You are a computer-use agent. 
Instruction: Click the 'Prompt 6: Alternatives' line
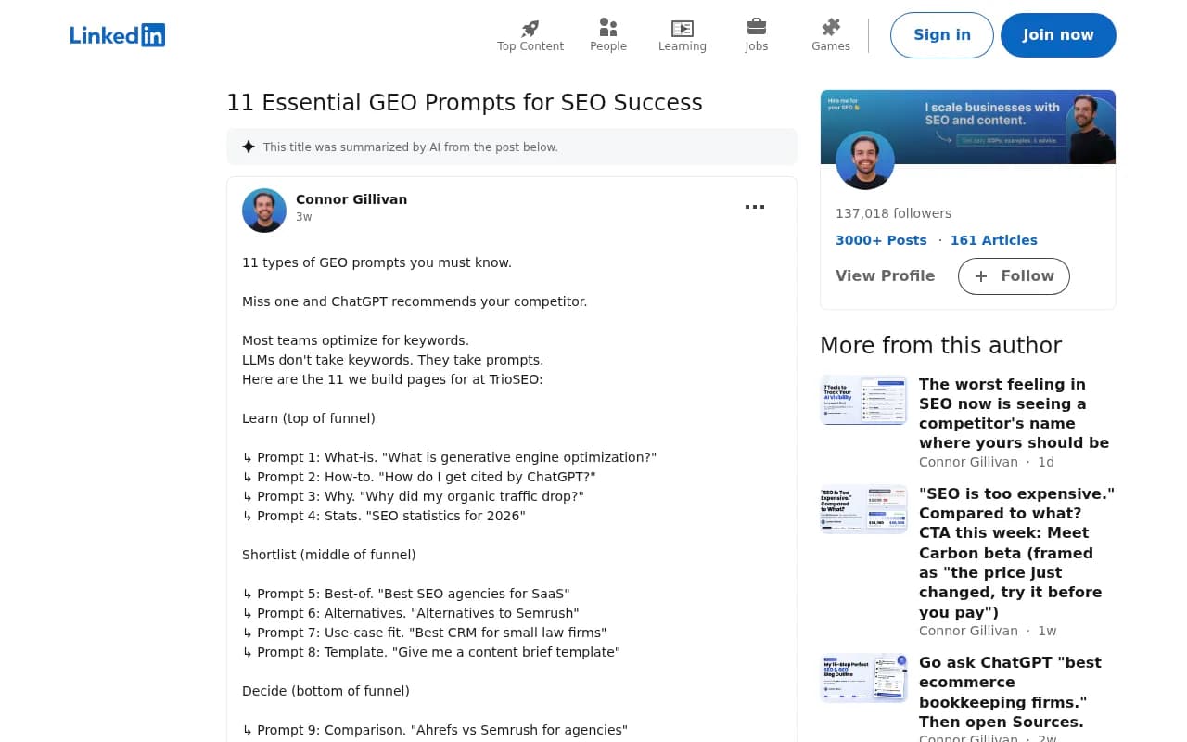[410, 613]
